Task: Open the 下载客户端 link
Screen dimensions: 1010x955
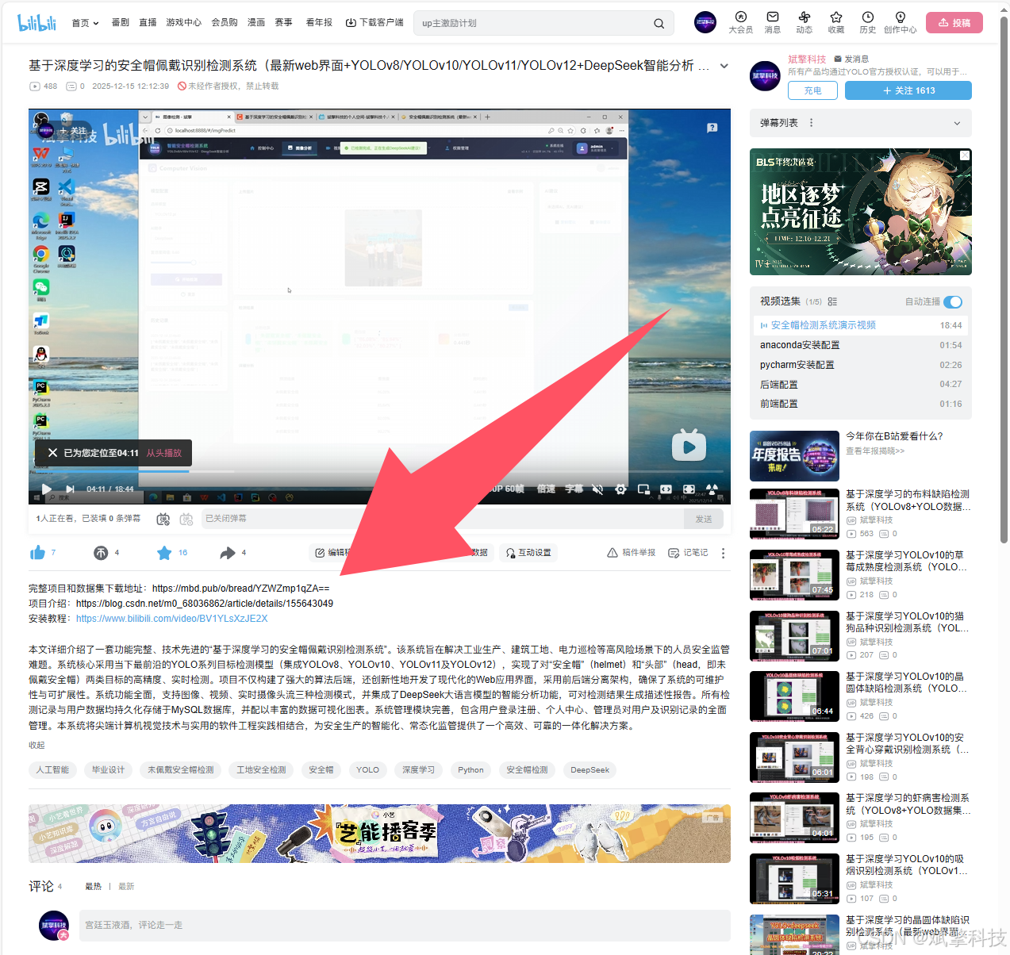Action: point(374,22)
